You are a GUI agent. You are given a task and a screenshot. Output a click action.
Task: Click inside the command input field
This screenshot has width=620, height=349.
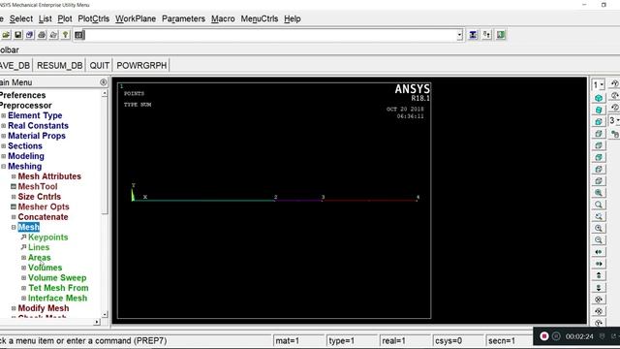pyautogui.click(x=271, y=35)
